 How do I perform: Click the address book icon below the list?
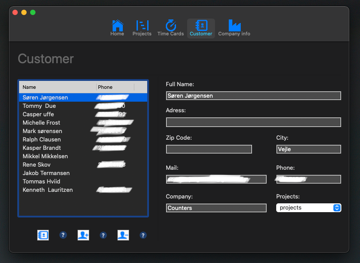point(43,235)
